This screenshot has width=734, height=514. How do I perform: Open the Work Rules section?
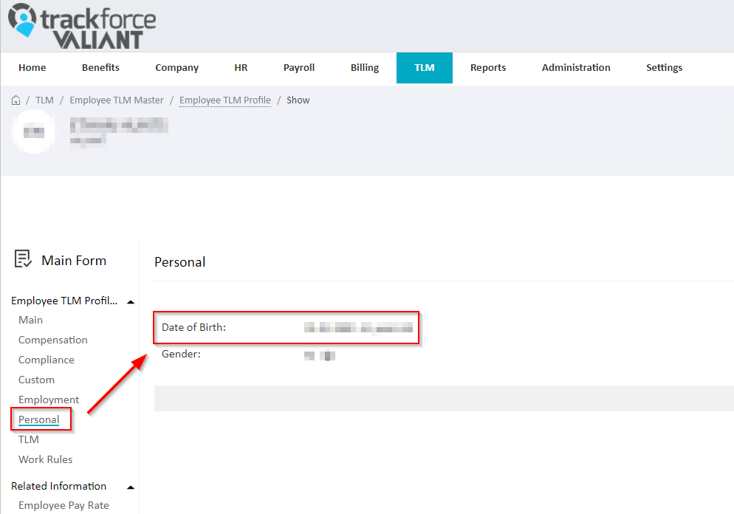point(45,459)
